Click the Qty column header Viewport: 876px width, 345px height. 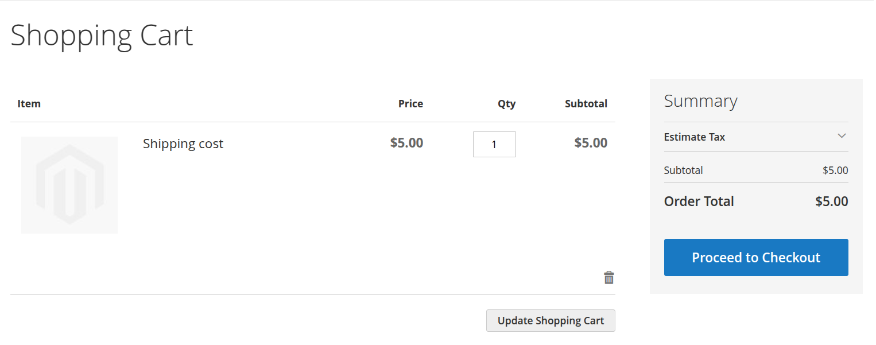pyautogui.click(x=506, y=104)
